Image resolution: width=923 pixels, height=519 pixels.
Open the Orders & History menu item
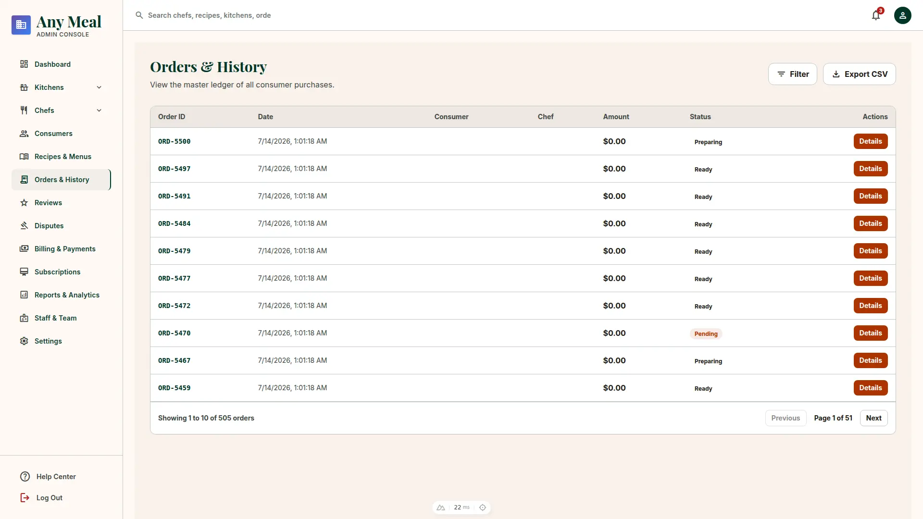(x=61, y=180)
